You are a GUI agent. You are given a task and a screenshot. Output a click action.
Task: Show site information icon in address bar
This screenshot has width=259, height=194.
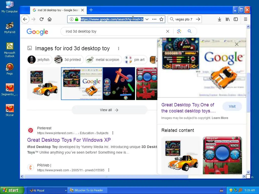click(x=72, y=19)
